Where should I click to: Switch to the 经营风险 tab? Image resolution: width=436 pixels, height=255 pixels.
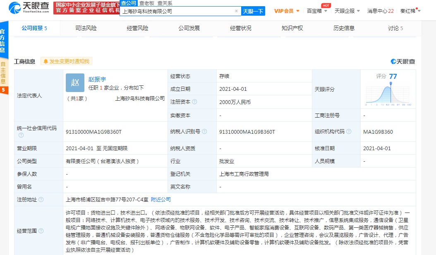coord(137,28)
